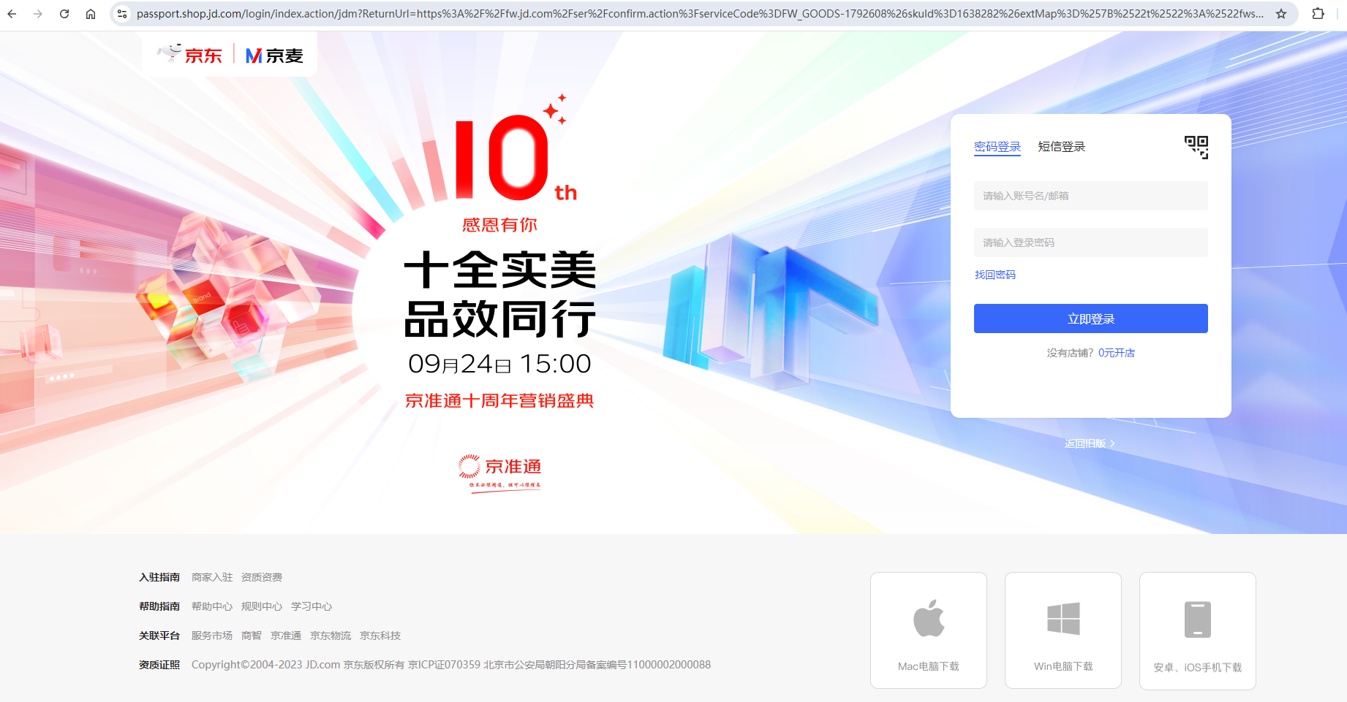Select the 密码登录 tab
This screenshot has height=702, width=1347.
point(997,147)
